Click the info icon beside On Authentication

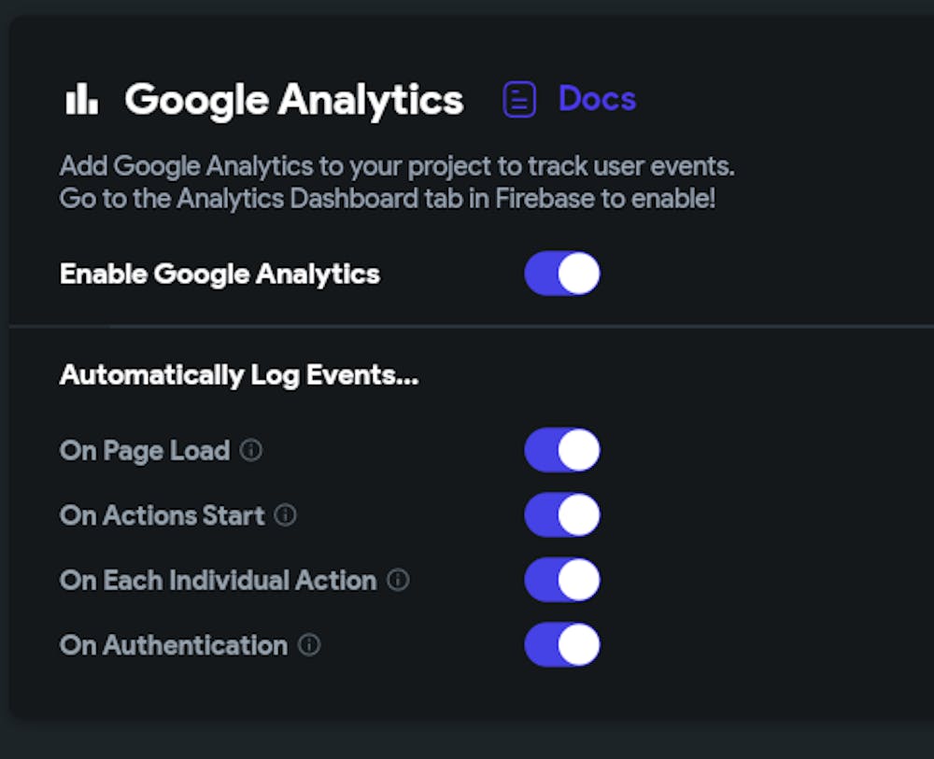coord(309,645)
